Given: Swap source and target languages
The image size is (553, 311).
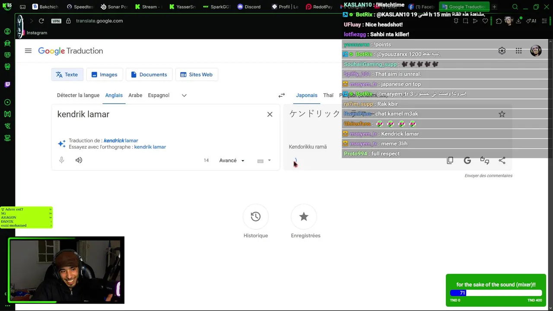Looking at the screenshot, I should coord(282,95).
